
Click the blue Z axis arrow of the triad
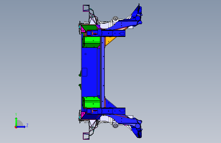[x=21, y=127]
